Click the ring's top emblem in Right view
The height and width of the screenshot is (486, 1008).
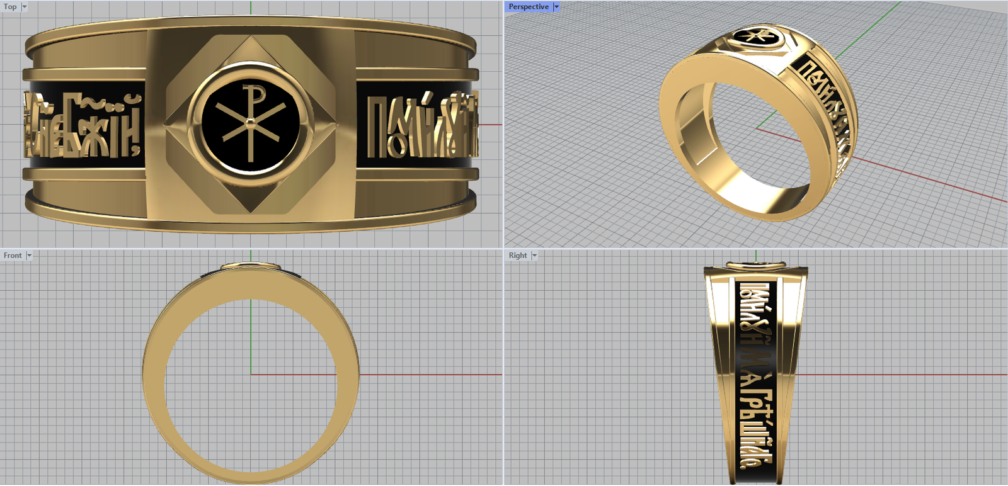pyautogui.click(x=755, y=265)
